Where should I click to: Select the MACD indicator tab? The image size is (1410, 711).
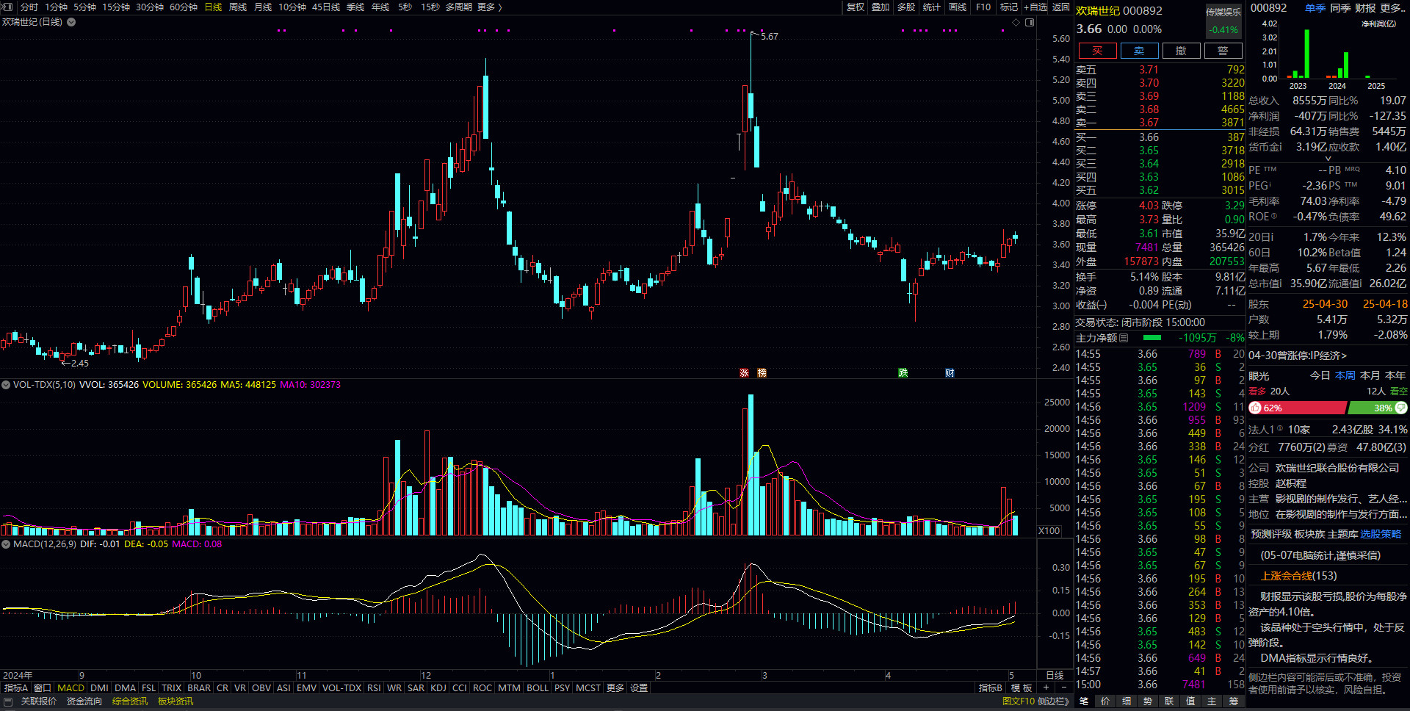(70, 688)
